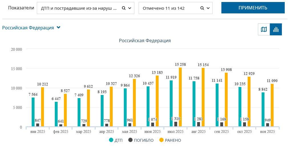Click the orange РАНЕНО legend color circle
The image size is (289, 148).
click(x=161, y=140)
